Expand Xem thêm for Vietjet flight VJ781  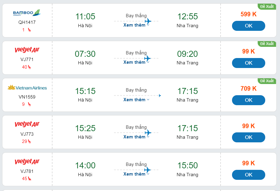(x=136, y=174)
